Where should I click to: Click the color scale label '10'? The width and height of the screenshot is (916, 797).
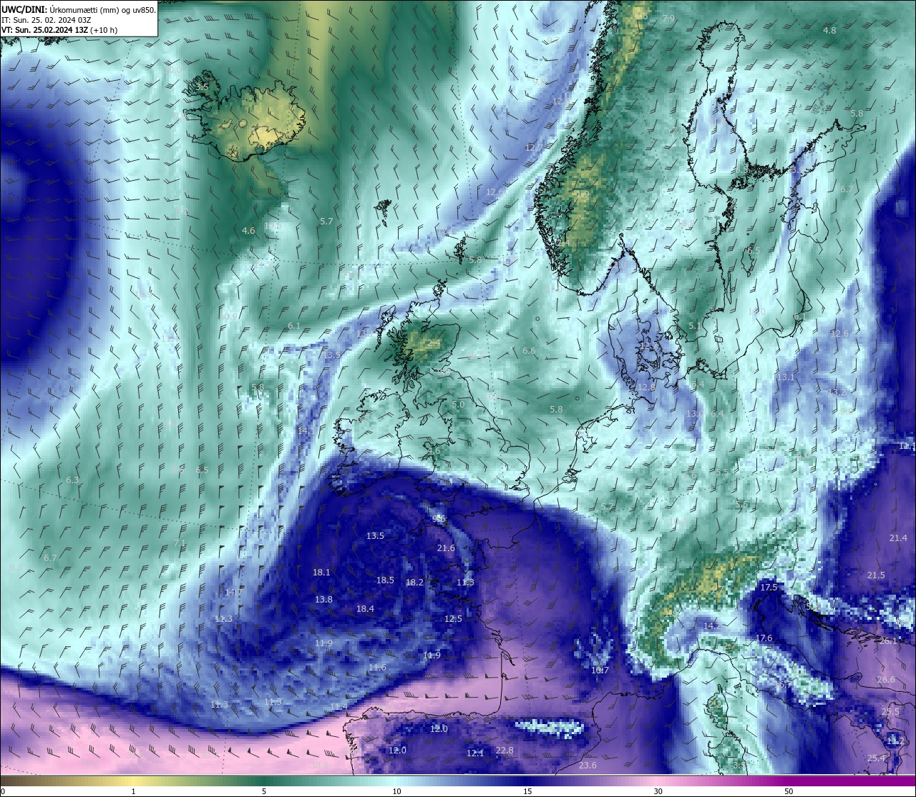[x=396, y=791]
